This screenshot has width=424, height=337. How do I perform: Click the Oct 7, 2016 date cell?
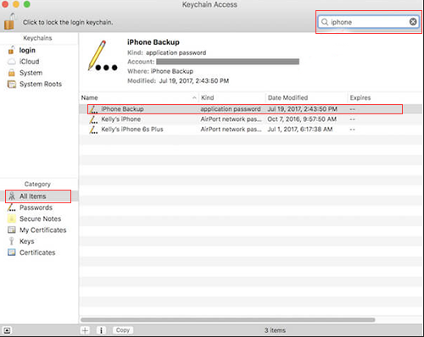pos(302,119)
